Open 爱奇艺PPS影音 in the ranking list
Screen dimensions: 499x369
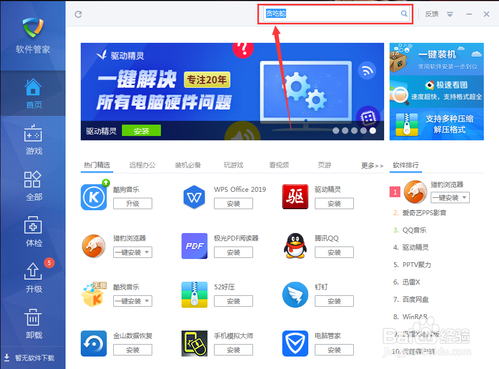click(x=424, y=213)
